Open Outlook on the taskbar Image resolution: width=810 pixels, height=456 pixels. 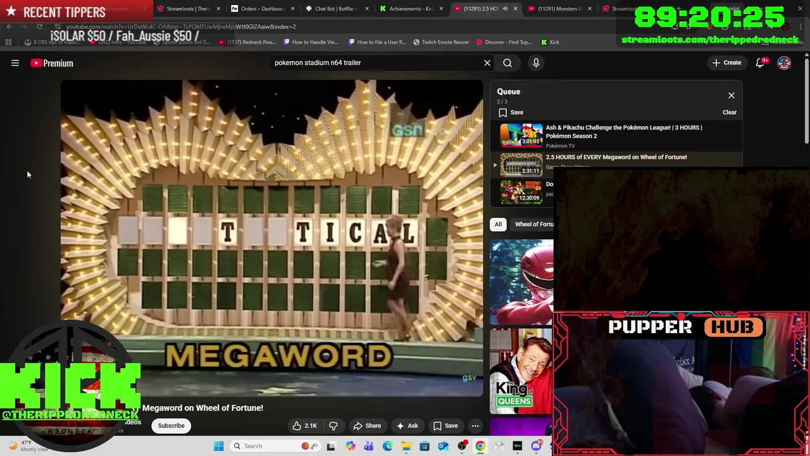click(444, 446)
